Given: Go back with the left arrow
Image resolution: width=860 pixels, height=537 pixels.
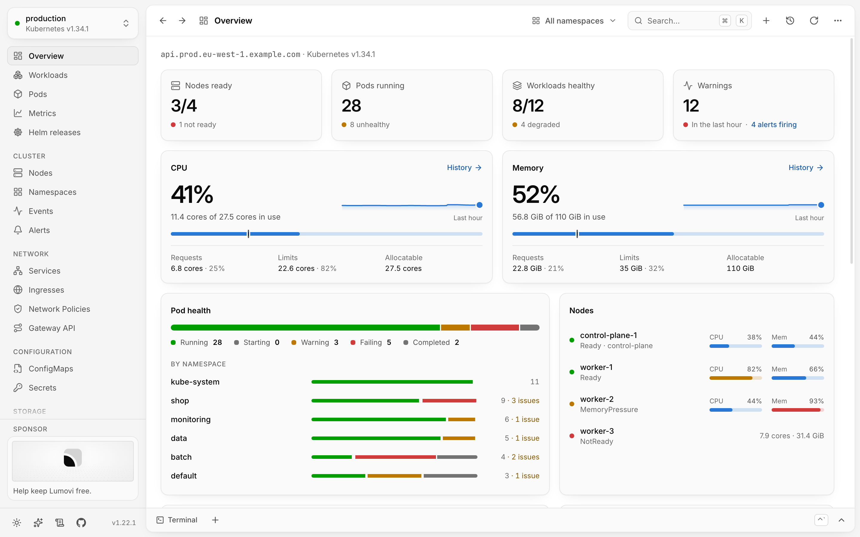Looking at the screenshot, I should (x=163, y=21).
